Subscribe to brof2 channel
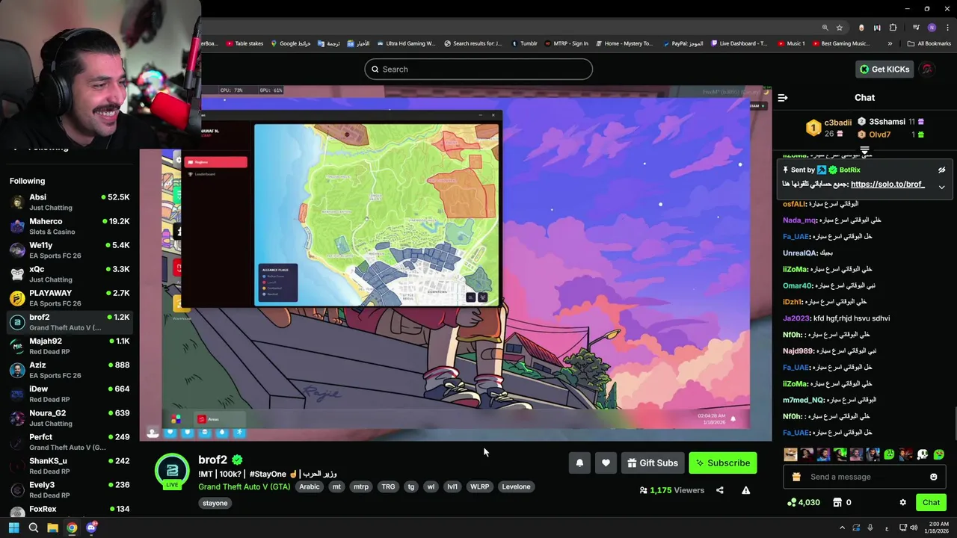This screenshot has width=957, height=538. click(723, 463)
